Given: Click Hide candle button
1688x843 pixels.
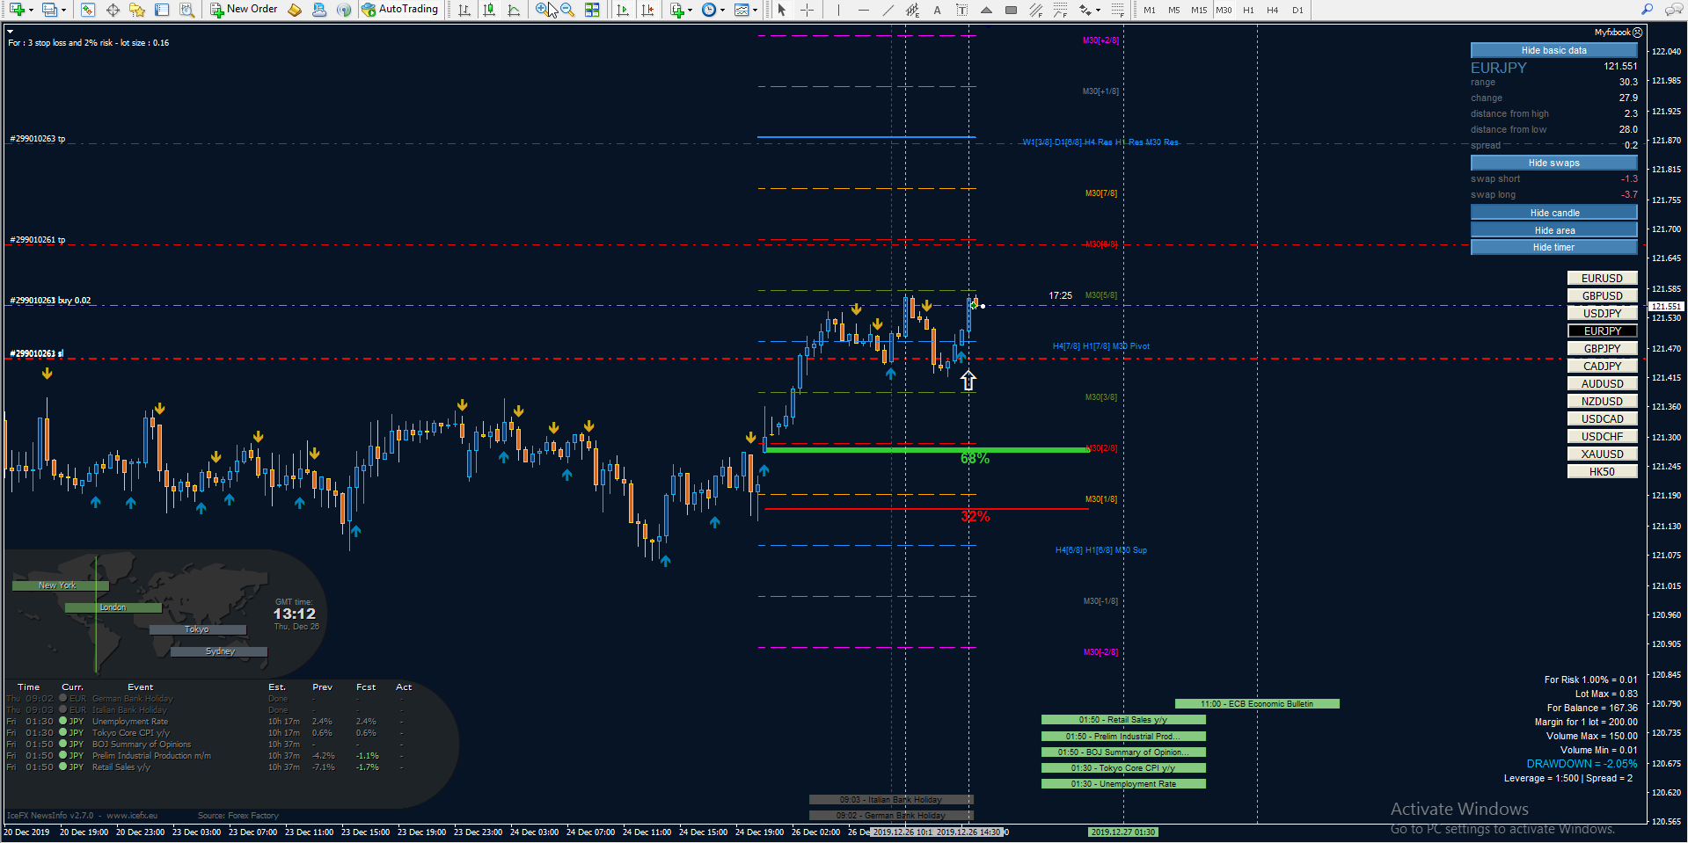Looking at the screenshot, I should (x=1553, y=213).
